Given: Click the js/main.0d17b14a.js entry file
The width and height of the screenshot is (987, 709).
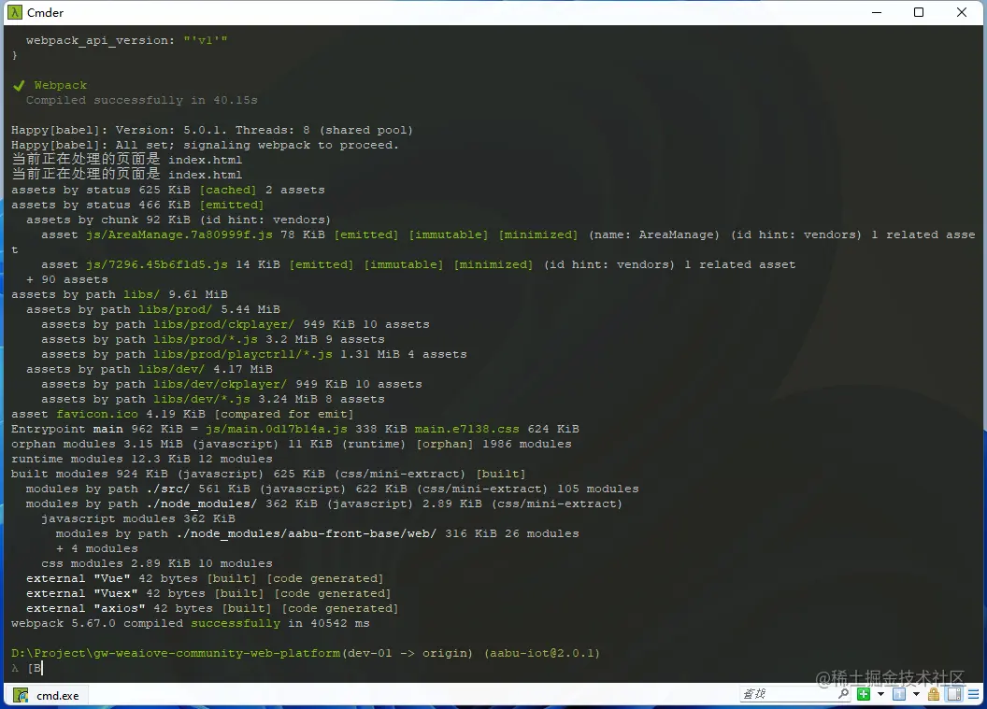Looking at the screenshot, I should click(x=277, y=429).
